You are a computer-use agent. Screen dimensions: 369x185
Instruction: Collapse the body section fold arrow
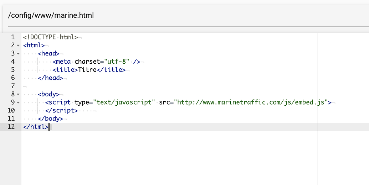[18, 94]
